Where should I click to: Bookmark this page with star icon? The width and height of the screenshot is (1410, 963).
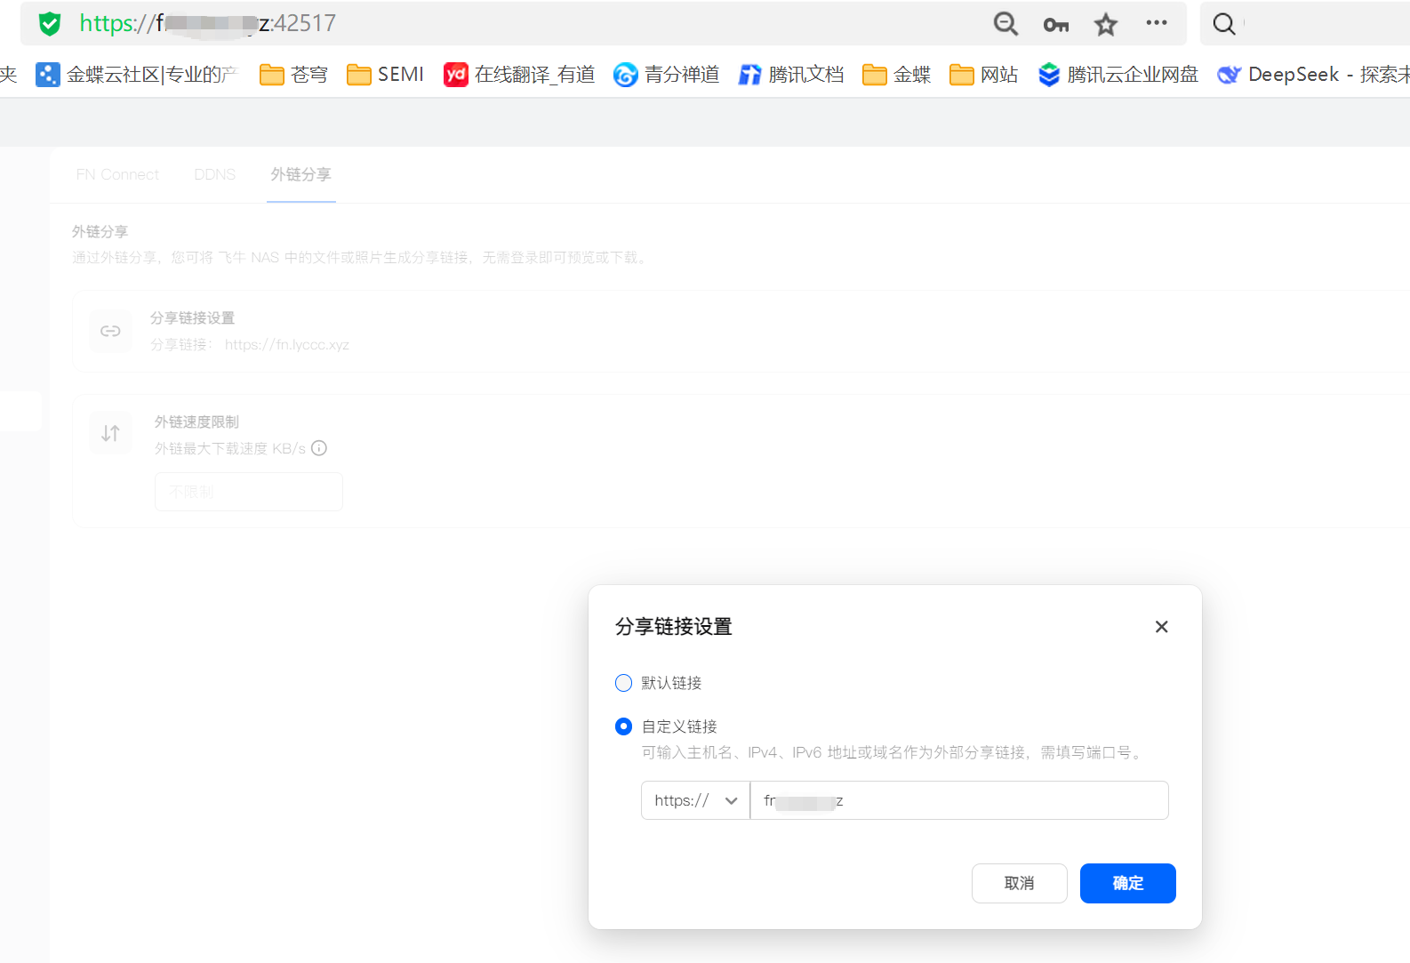tap(1105, 25)
